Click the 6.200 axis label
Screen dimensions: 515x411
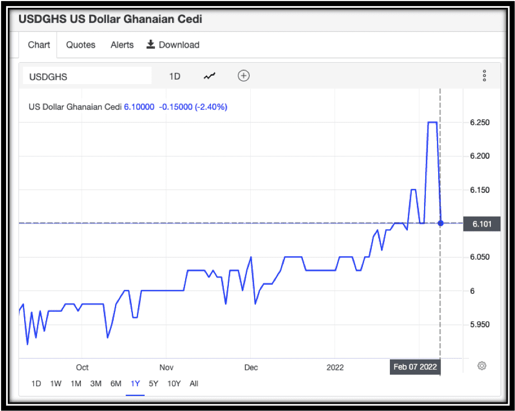(x=480, y=156)
